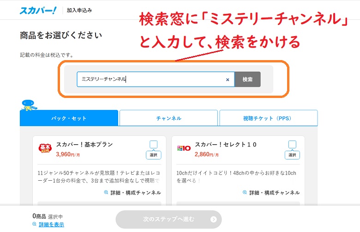Click the 詳細を表示 link
Viewport: 360px width, 232px height.
[x=51, y=225]
